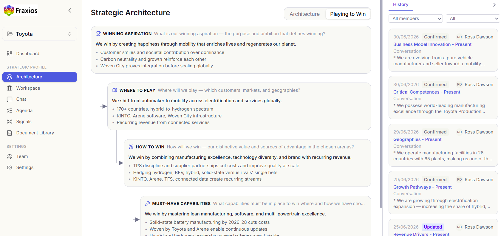
Task: Open Document Library from the sidebar
Action: (40, 133)
